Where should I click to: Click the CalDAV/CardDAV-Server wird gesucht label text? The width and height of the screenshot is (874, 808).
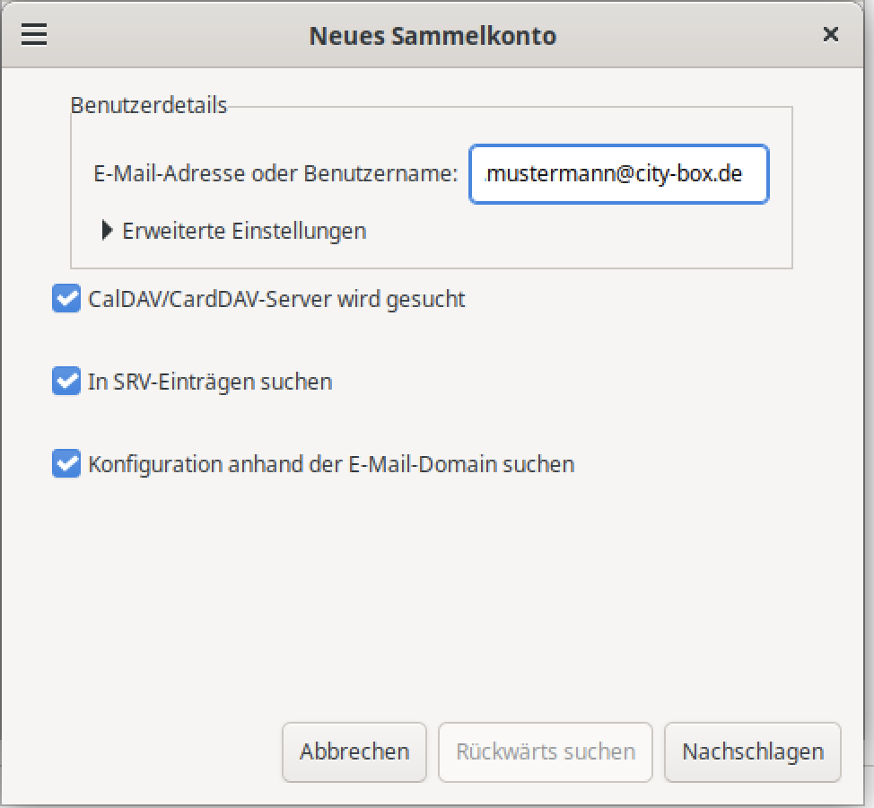(x=276, y=299)
